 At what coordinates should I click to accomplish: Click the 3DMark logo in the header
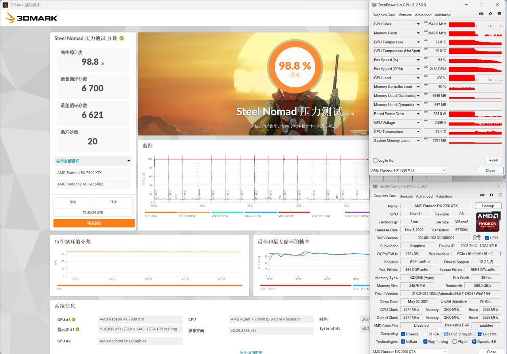click(31, 18)
